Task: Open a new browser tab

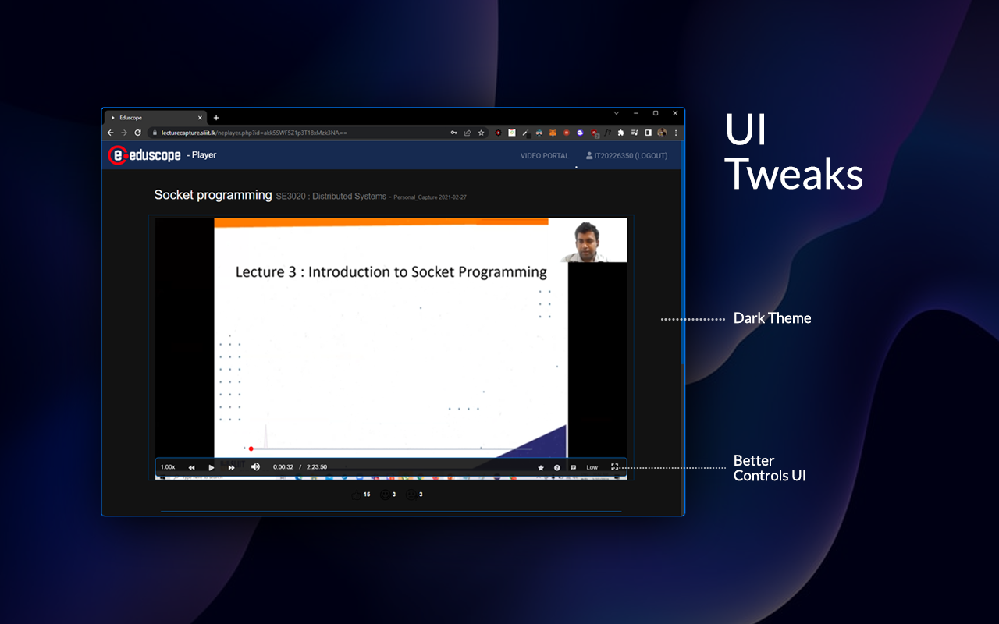Action: 216,118
